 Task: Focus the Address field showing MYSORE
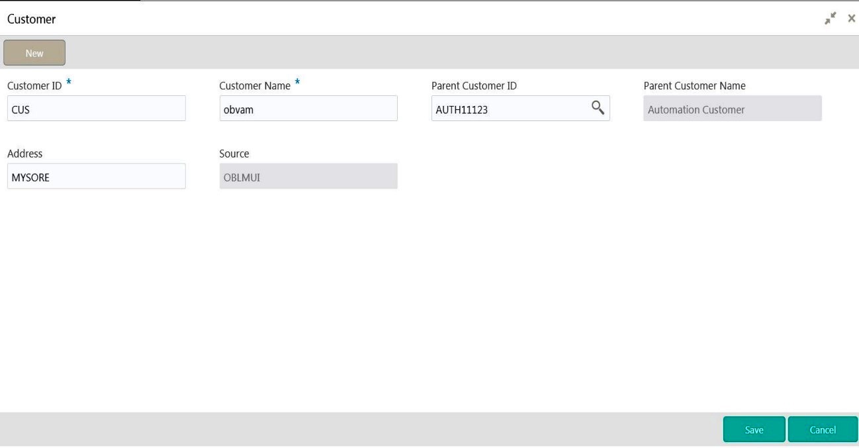96,177
